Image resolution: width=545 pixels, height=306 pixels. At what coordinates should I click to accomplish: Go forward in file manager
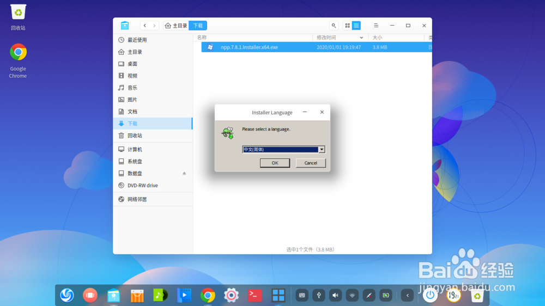click(154, 26)
